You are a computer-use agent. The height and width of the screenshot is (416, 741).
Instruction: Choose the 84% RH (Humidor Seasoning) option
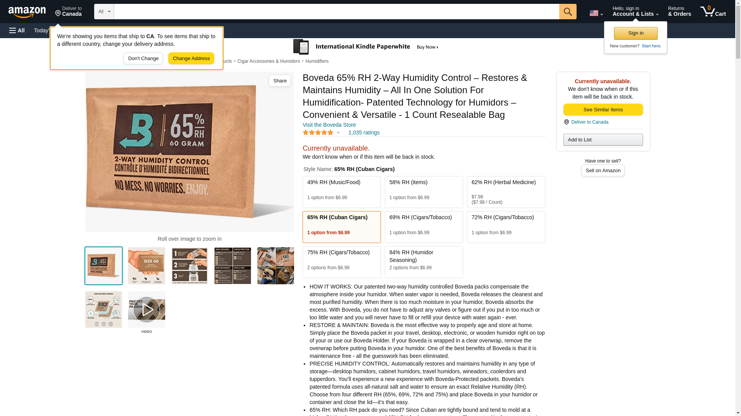[x=424, y=262]
